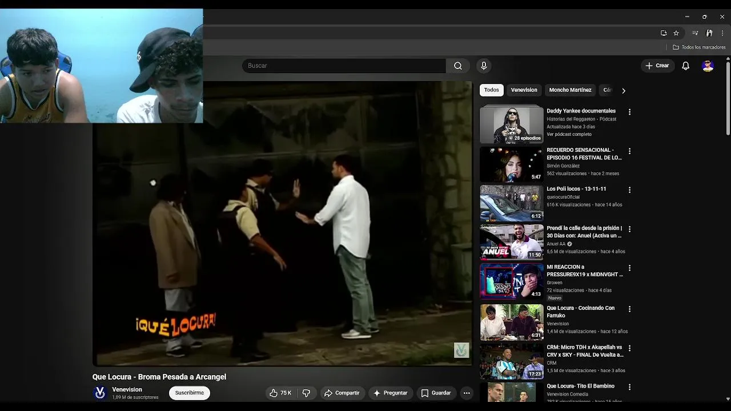
Task: Open options for MI REACCION video
Action: (629, 268)
